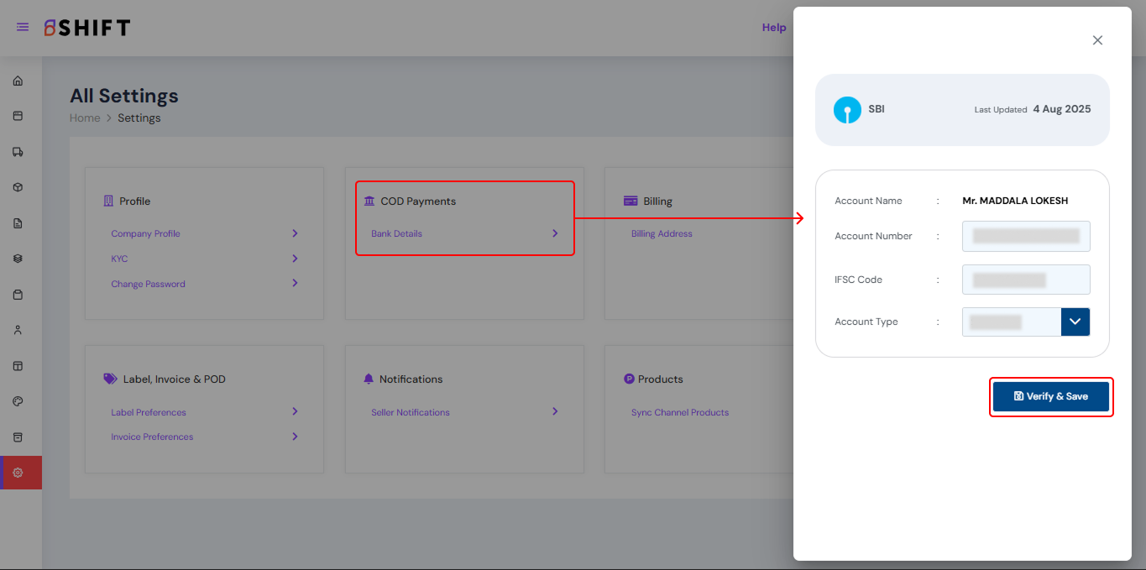Click the document icon in the sidebar
The height and width of the screenshot is (570, 1146).
click(18, 223)
